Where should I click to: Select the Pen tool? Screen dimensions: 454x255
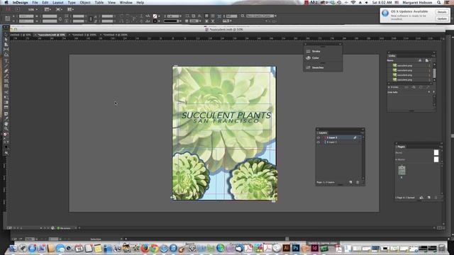pos(6,71)
